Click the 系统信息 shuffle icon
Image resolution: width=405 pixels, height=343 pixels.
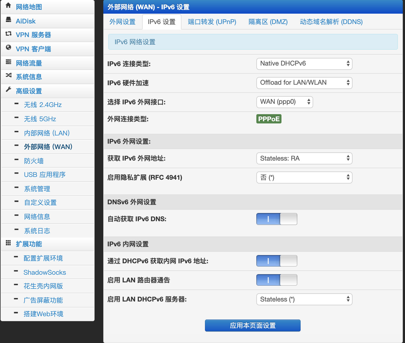pyautogui.click(x=8, y=77)
